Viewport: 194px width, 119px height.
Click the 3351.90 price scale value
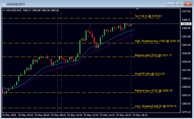[186, 37]
